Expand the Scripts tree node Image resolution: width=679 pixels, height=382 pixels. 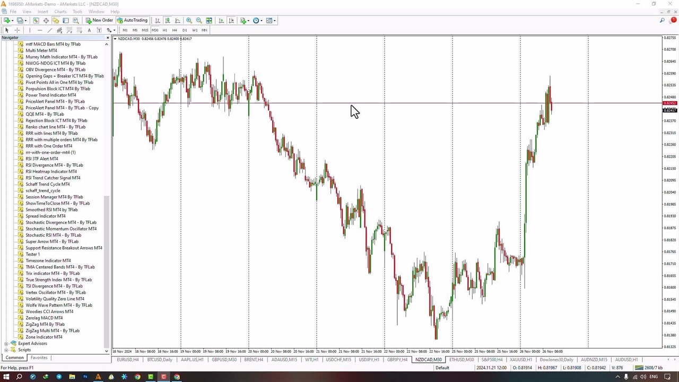[6, 350]
